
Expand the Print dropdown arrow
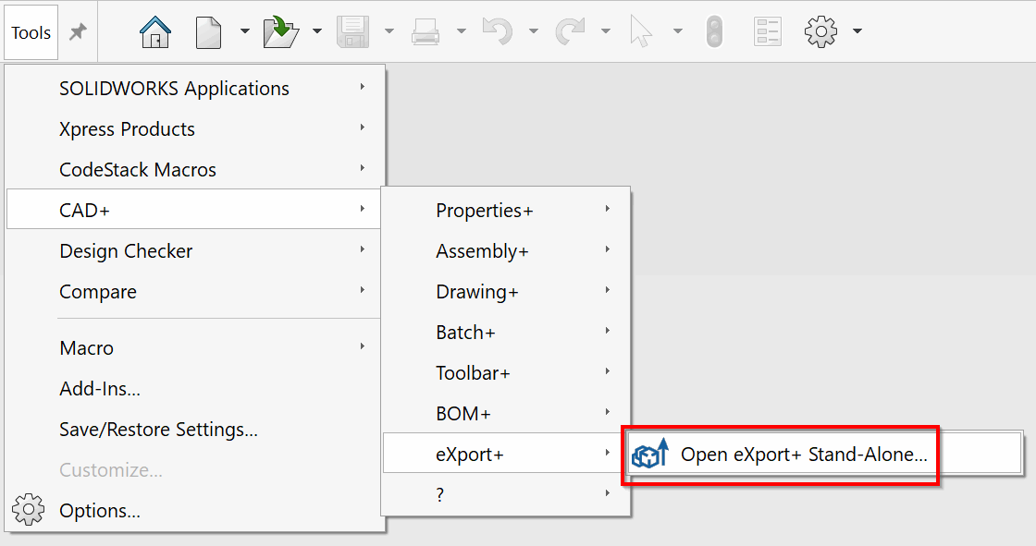(x=462, y=31)
